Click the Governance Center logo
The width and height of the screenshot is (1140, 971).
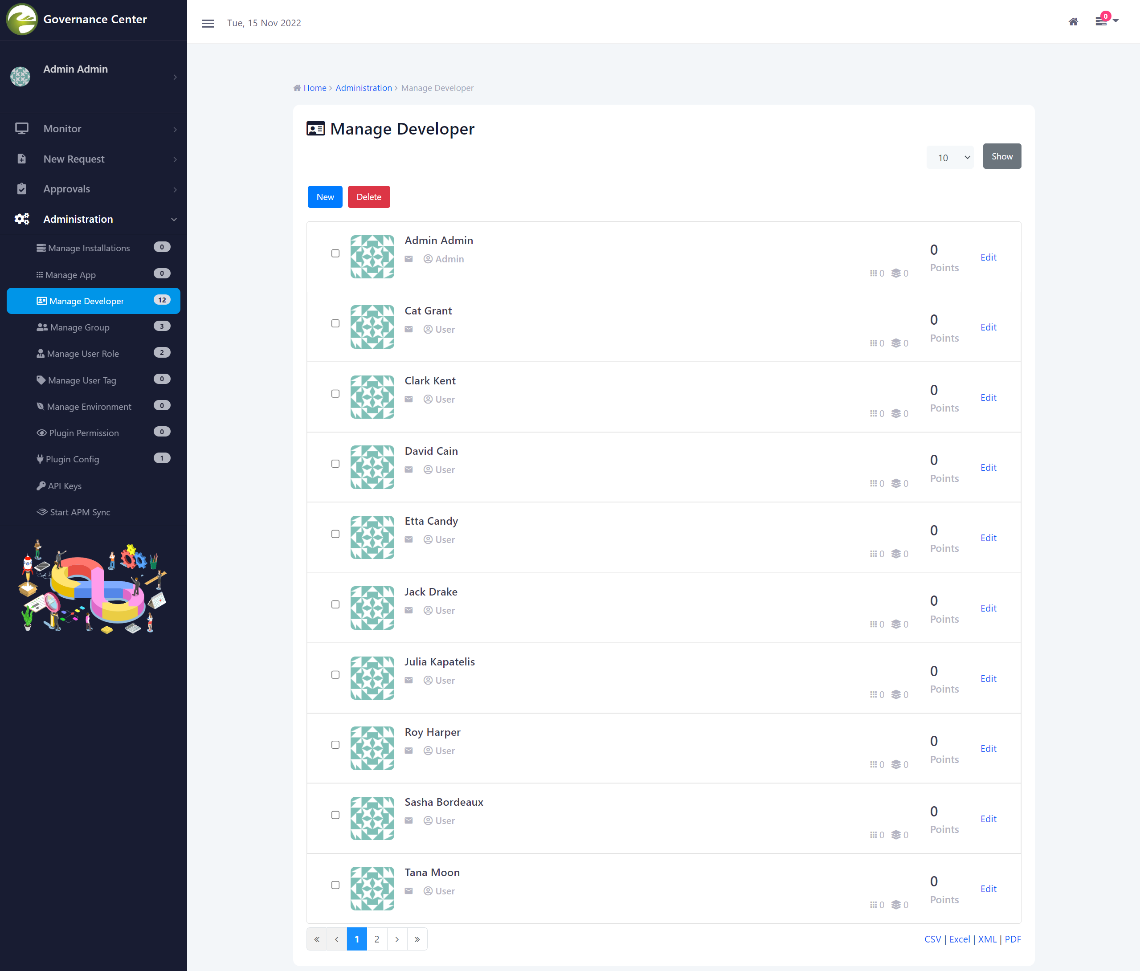[x=21, y=19]
